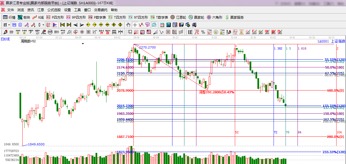Open the candlestick style dropdown arrow
Image resolution: width=346 pixels, height=164 pixels.
[43, 25]
